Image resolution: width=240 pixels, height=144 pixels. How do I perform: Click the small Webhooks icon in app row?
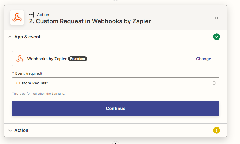coord(20,59)
